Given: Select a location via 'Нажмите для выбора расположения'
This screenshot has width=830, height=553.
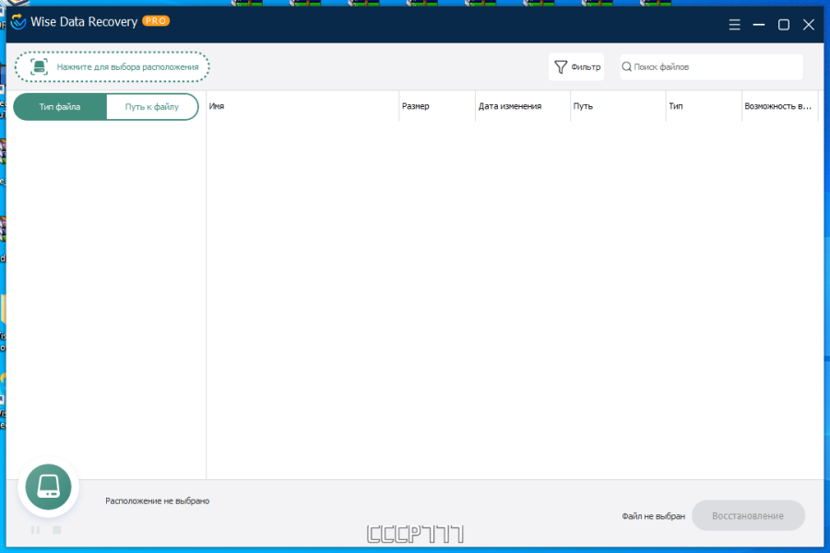Looking at the screenshot, I should coord(113,66).
